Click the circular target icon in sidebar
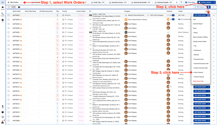The image size is (217, 125). [3, 117]
